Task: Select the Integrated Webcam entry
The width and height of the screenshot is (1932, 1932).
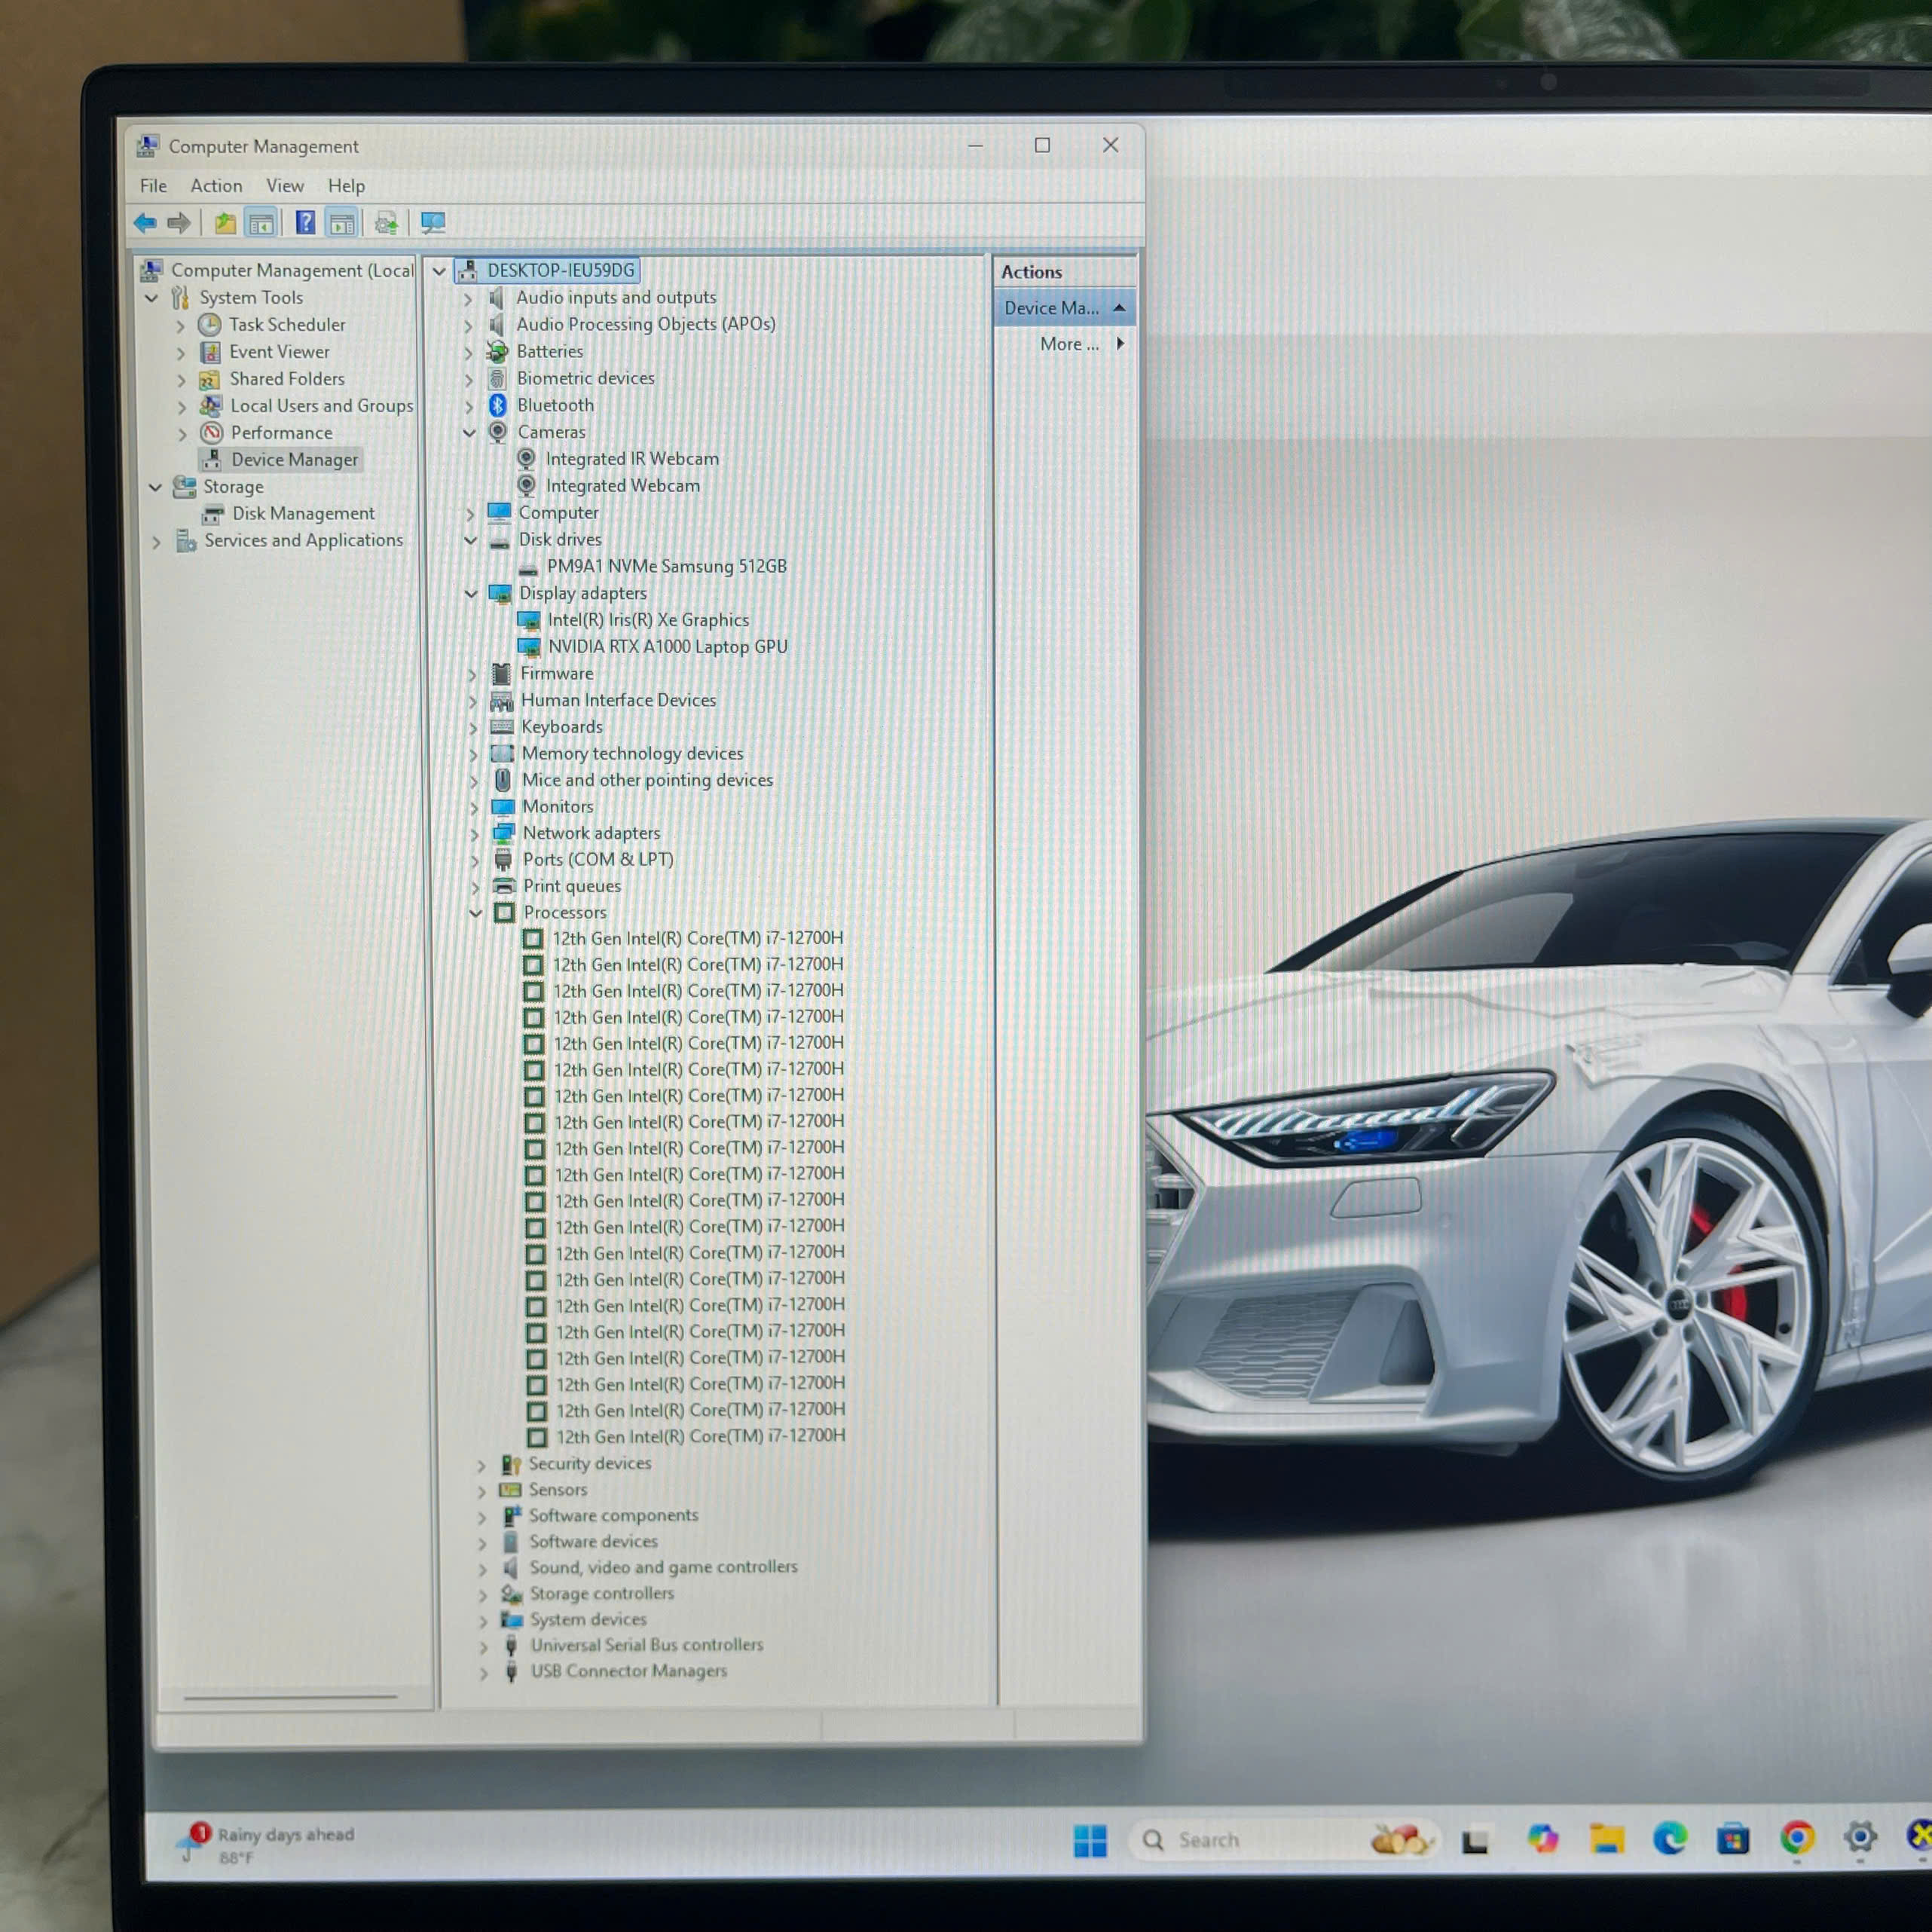Action: (x=622, y=485)
